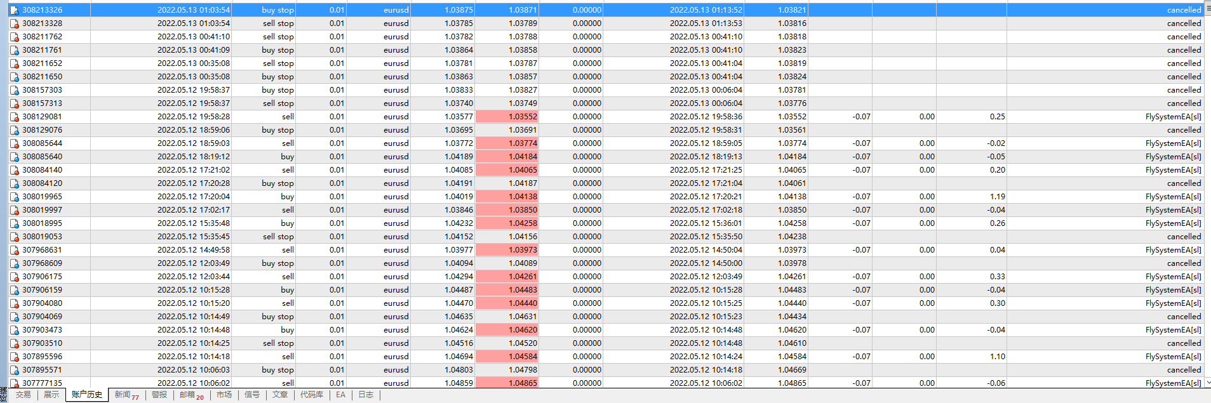Select highlighted close price 1.03552

[507, 117]
